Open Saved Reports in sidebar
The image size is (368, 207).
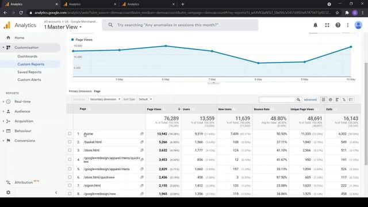click(29, 72)
